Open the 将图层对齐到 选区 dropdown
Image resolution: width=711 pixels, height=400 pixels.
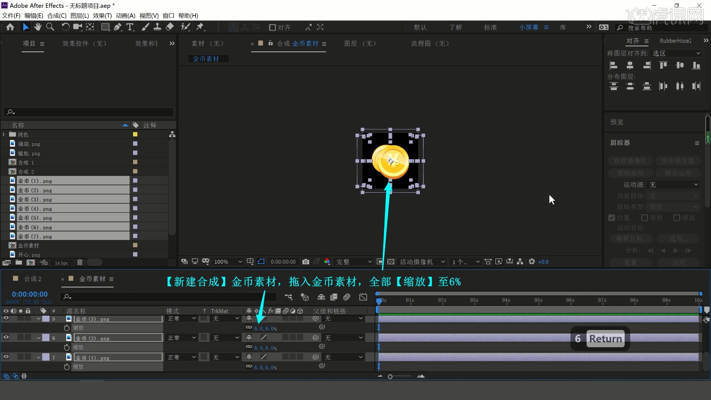coord(676,53)
